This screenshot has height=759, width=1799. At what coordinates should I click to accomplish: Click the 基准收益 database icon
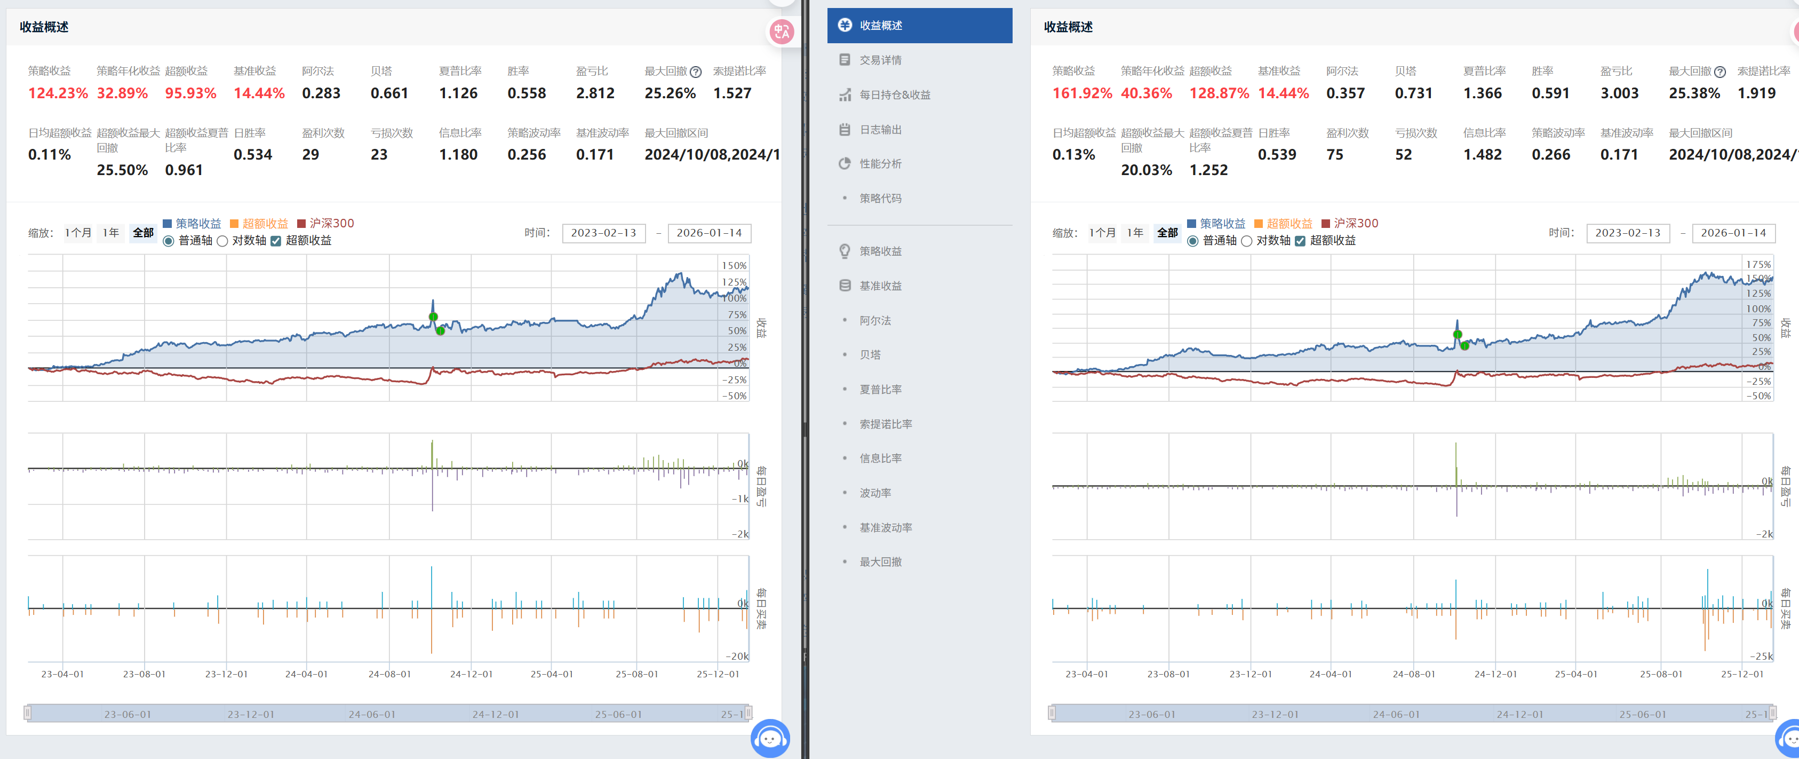(845, 286)
